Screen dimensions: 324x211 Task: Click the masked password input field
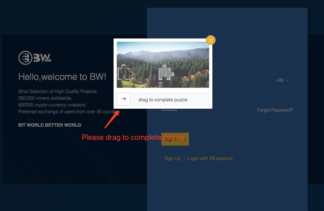click(x=205, y=110)
